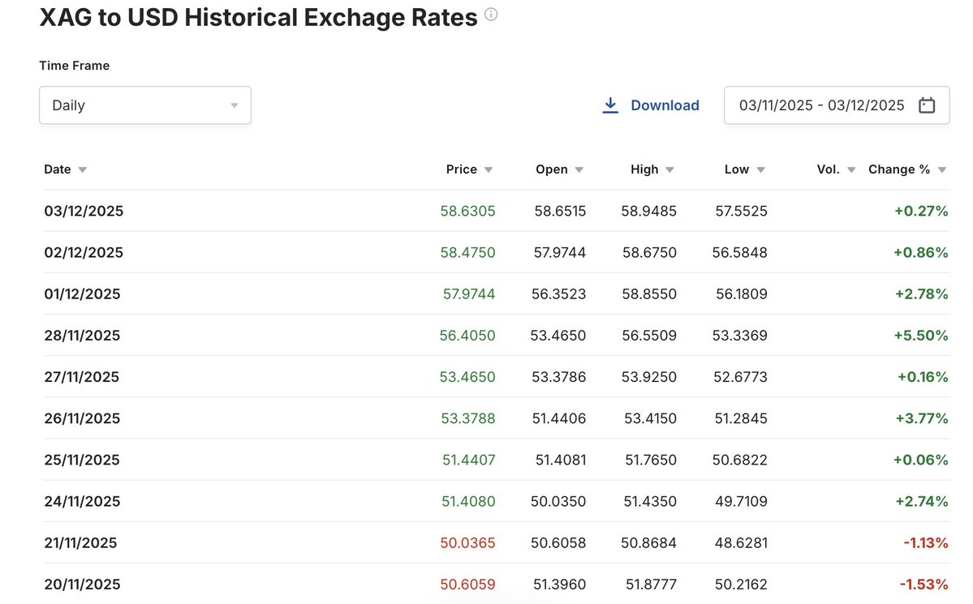Screen dimensions: 973x604
Task: Click the price 53.3788
Action: pos(468,418)
